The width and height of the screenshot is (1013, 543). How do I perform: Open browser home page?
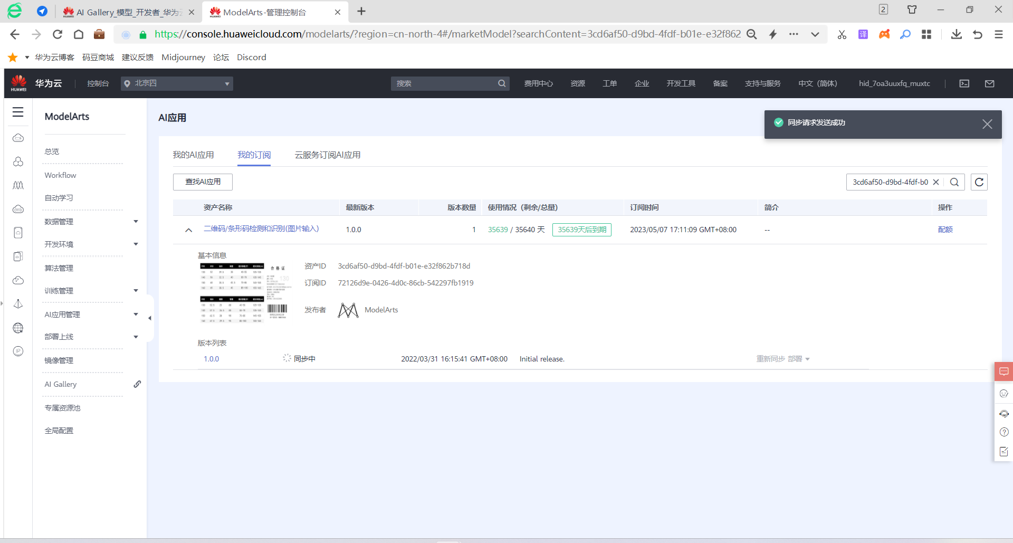(79, 34)
